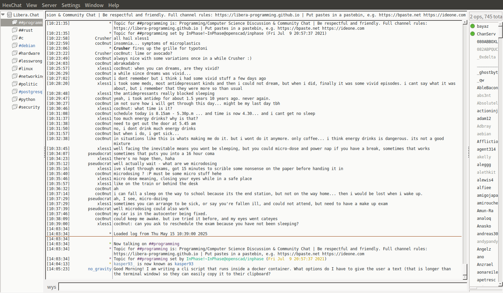
Task: Select the #politics channel icon
Action: coord(14,84)
